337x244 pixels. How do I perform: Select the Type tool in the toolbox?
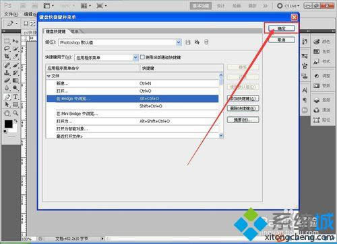click(x=16, y=97)
